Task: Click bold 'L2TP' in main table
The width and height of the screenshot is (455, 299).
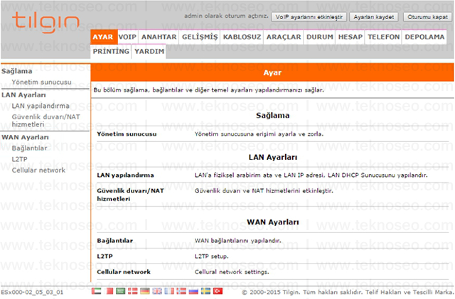Action: (105, 256)
